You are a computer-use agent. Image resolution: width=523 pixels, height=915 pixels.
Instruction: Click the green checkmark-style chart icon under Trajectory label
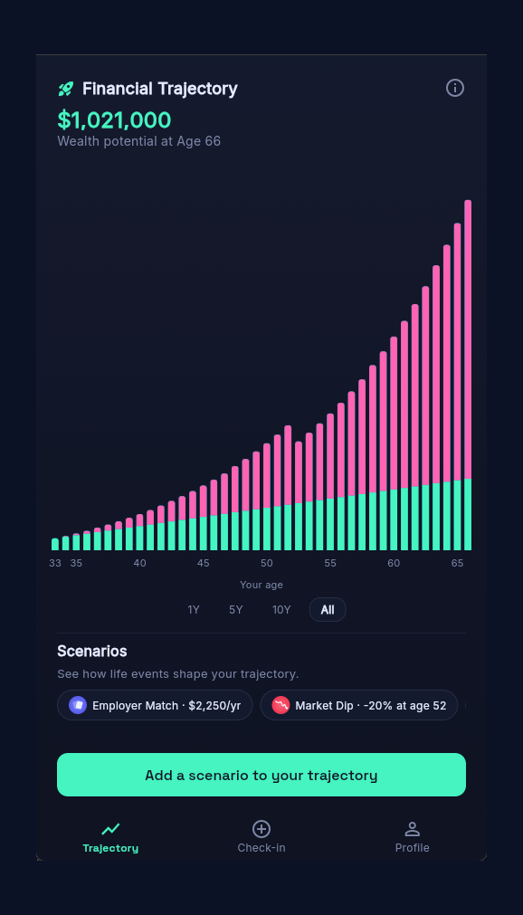pos(110,828)
